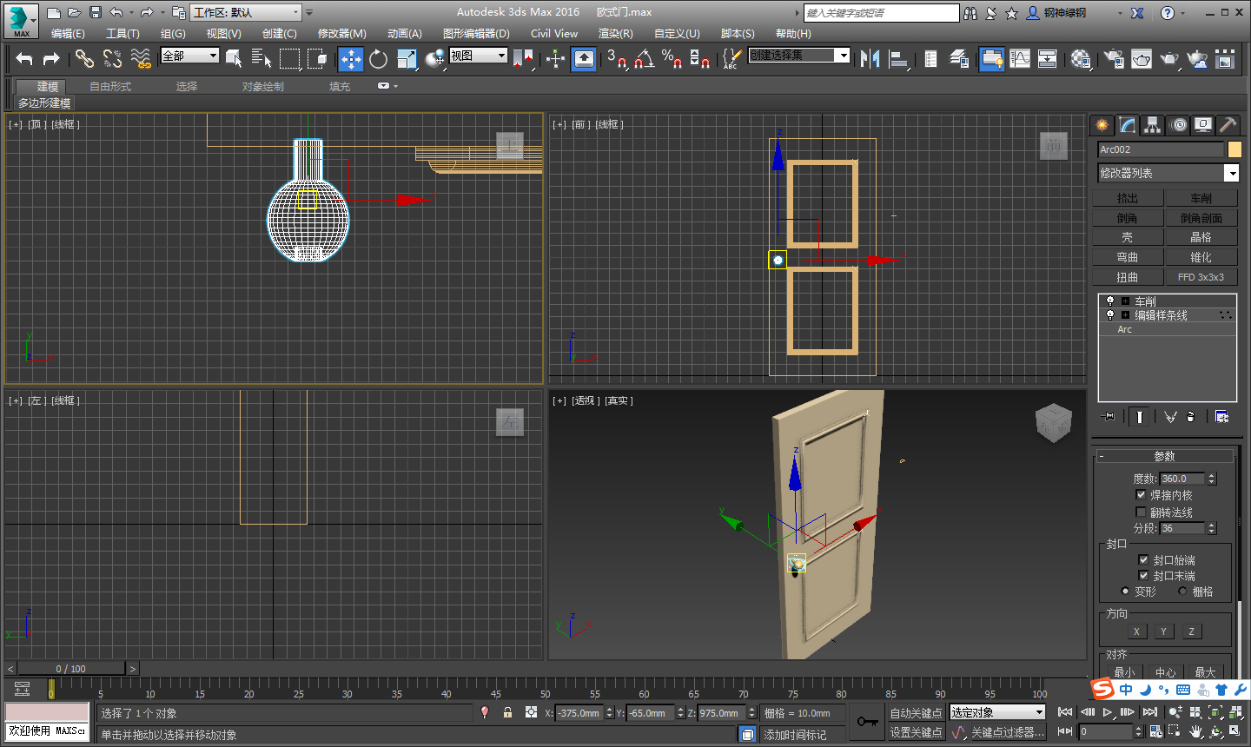Apply the 挤出 modifier button
The width and height of the screenshot is (1251, 747).
click(1128, 198)
